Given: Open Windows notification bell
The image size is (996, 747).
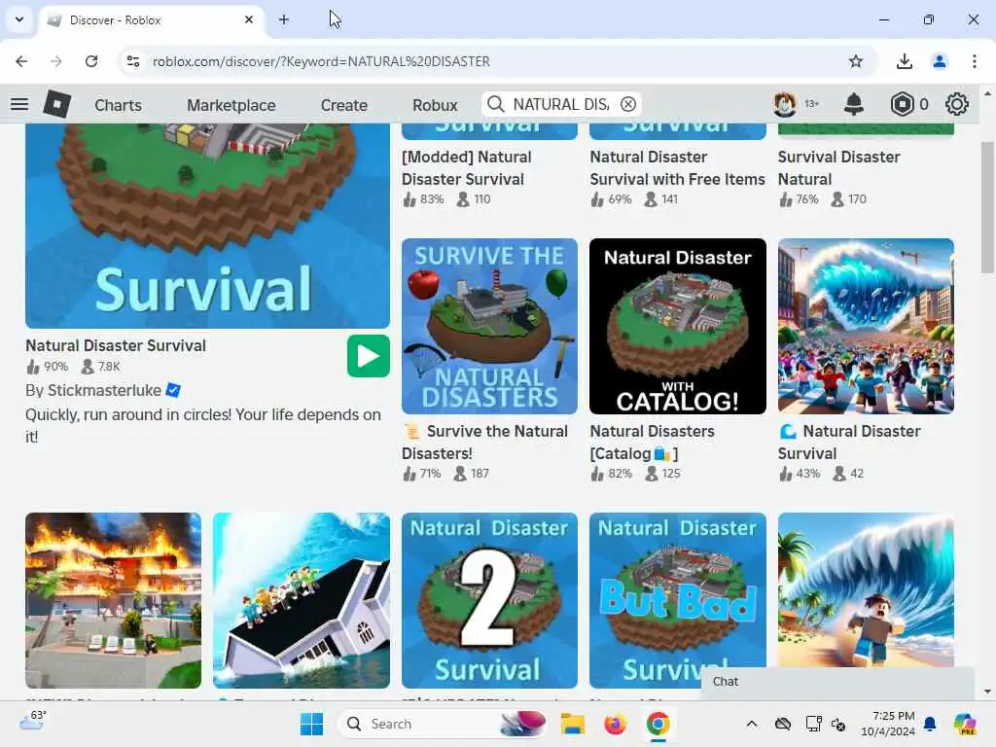Looking at the screenshot, I should click(930, 724).
